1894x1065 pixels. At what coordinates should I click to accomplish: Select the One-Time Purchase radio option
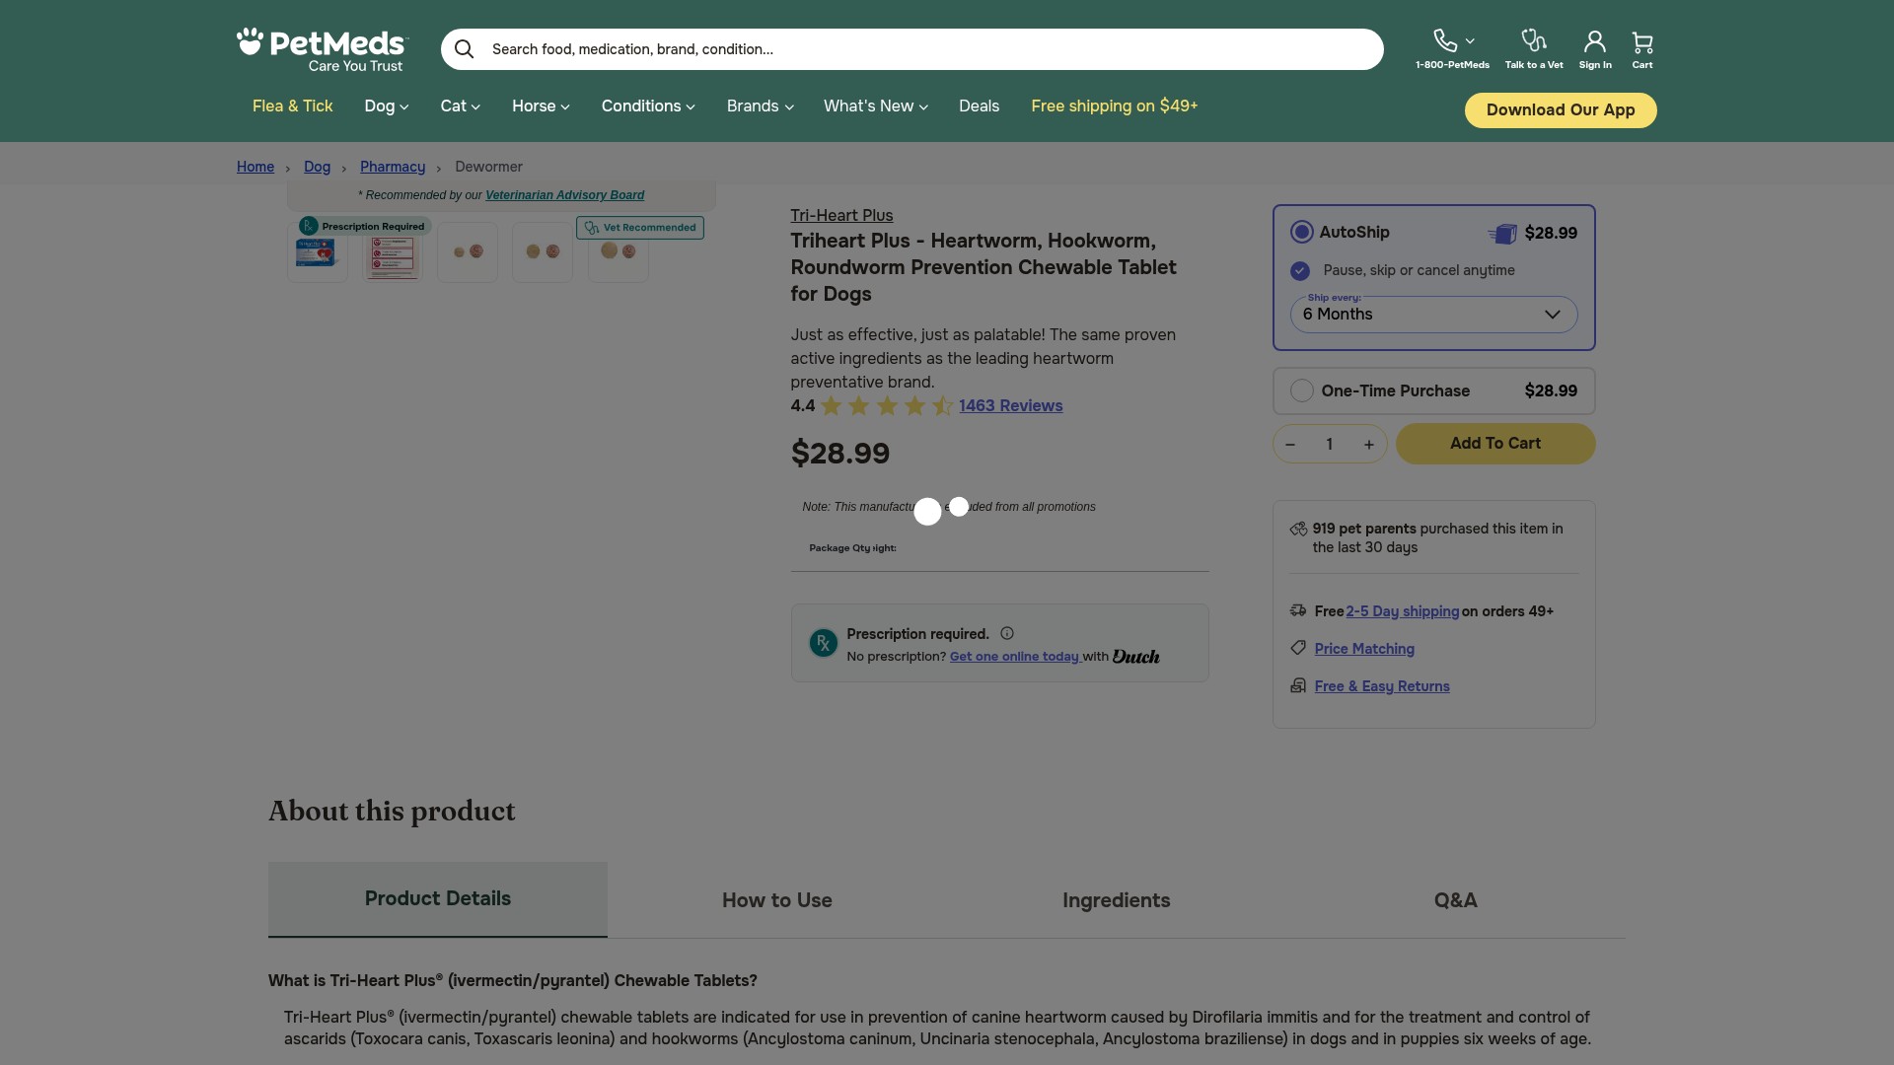coord(1302,390)
